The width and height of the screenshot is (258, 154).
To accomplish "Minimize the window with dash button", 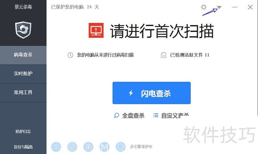I will 235,7.
